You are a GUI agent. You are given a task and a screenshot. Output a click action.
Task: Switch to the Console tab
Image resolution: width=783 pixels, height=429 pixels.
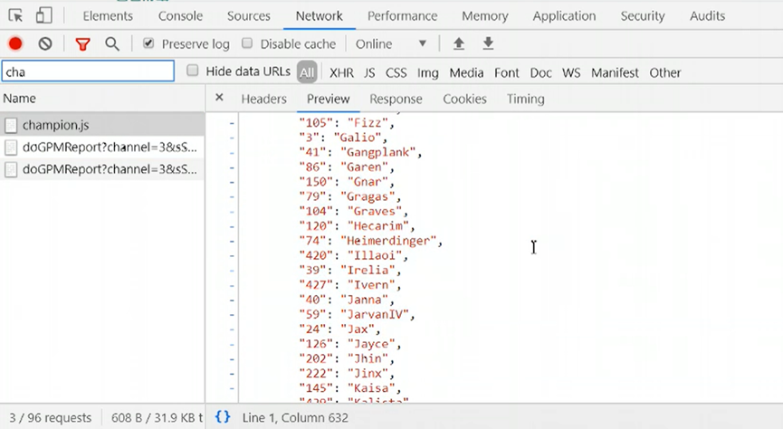tap(180, 15)
